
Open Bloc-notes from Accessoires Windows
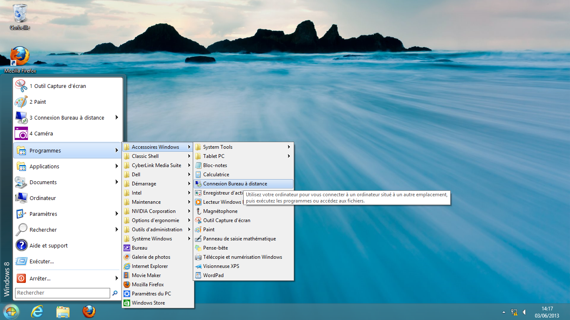(x=215, y=165)
